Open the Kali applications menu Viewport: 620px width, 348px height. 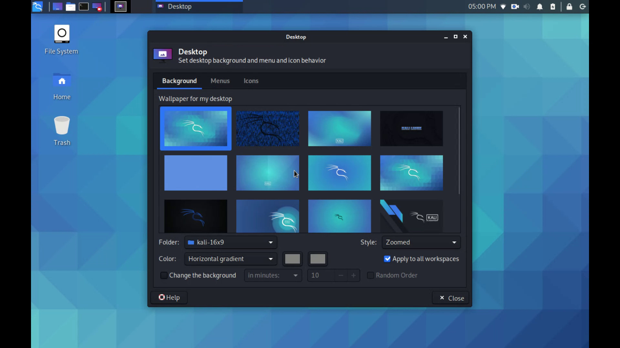(x=37, y=6)
